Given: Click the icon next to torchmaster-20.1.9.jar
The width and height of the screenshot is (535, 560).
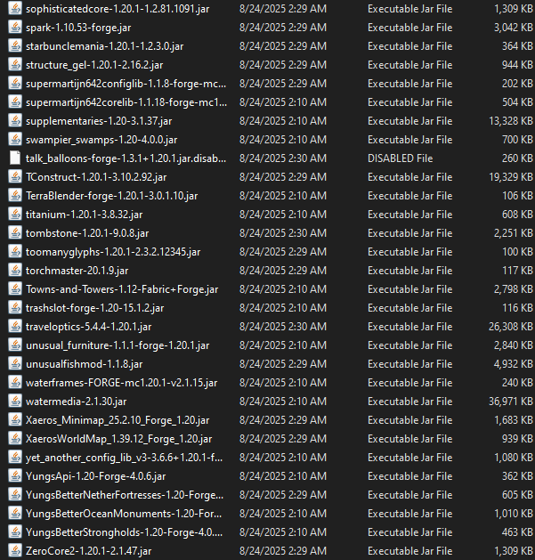Looking at the screenshot, I should coord(15,271).
